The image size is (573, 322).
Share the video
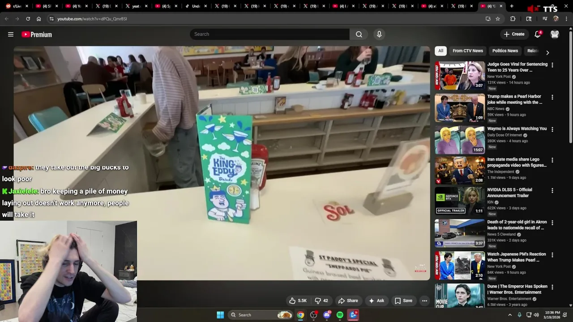[348, 301]
